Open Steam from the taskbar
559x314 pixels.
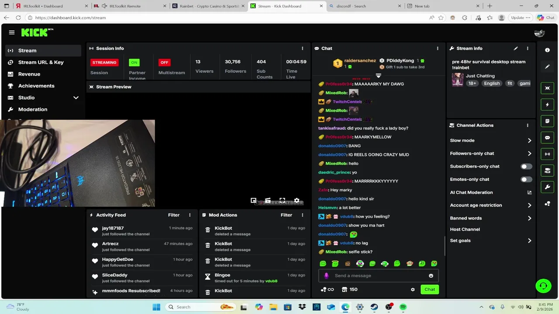[374, 307]
